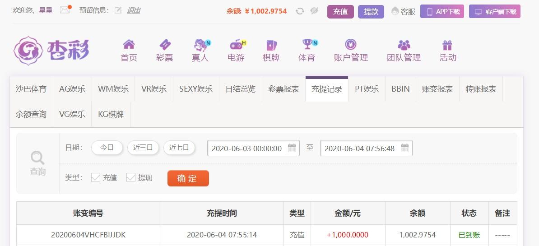Switch to SEXY娱乐 tab
539x246 pixels.
(196, 89)
